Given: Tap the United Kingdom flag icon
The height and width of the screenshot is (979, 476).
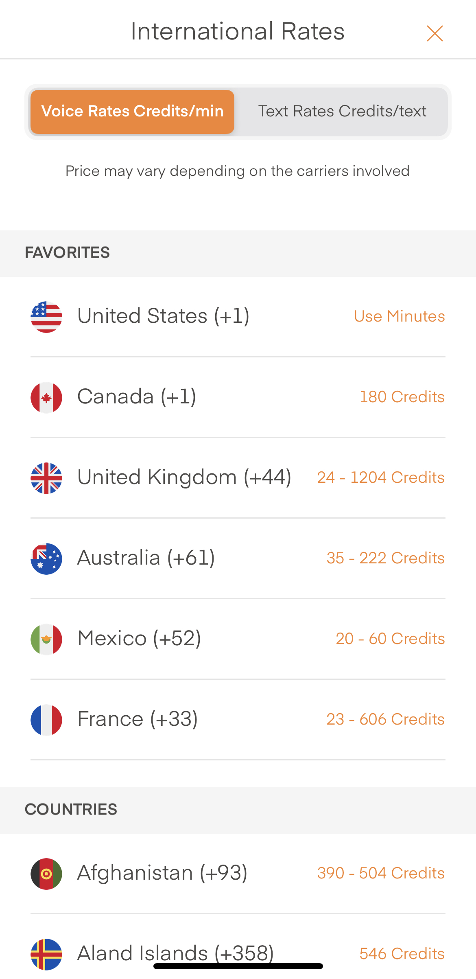Looking at the screenshot, I should coord(46,478).
